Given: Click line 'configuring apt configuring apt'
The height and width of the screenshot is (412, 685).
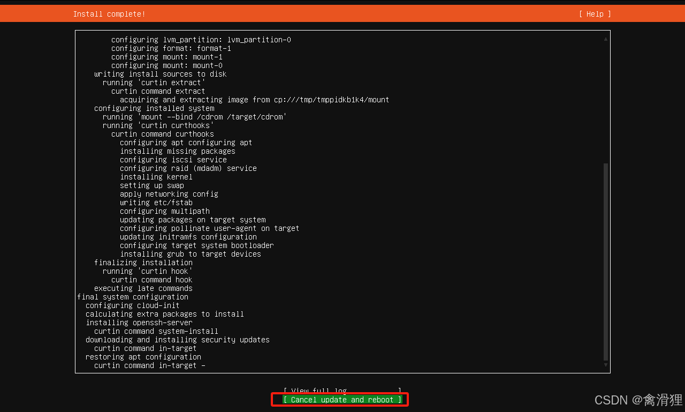Looking at the screenshot, I should (x=186, y=143).
